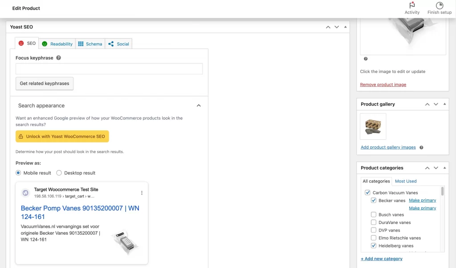
Task: Toggle the Yoast SEO panel collapse triangle
Action: coord(345,27)
